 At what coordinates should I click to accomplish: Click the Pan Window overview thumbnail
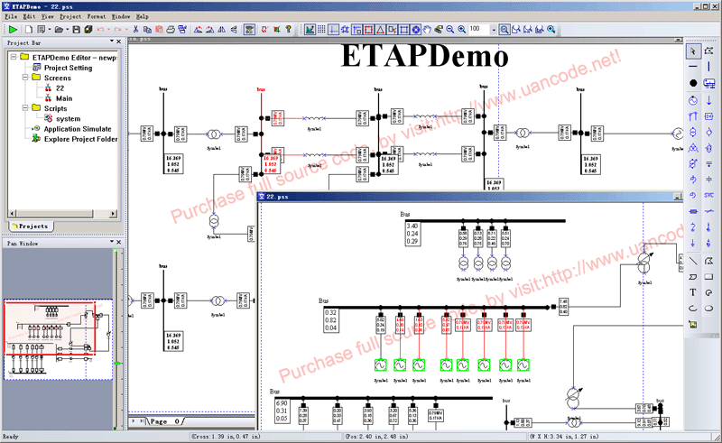click(58, 338)
